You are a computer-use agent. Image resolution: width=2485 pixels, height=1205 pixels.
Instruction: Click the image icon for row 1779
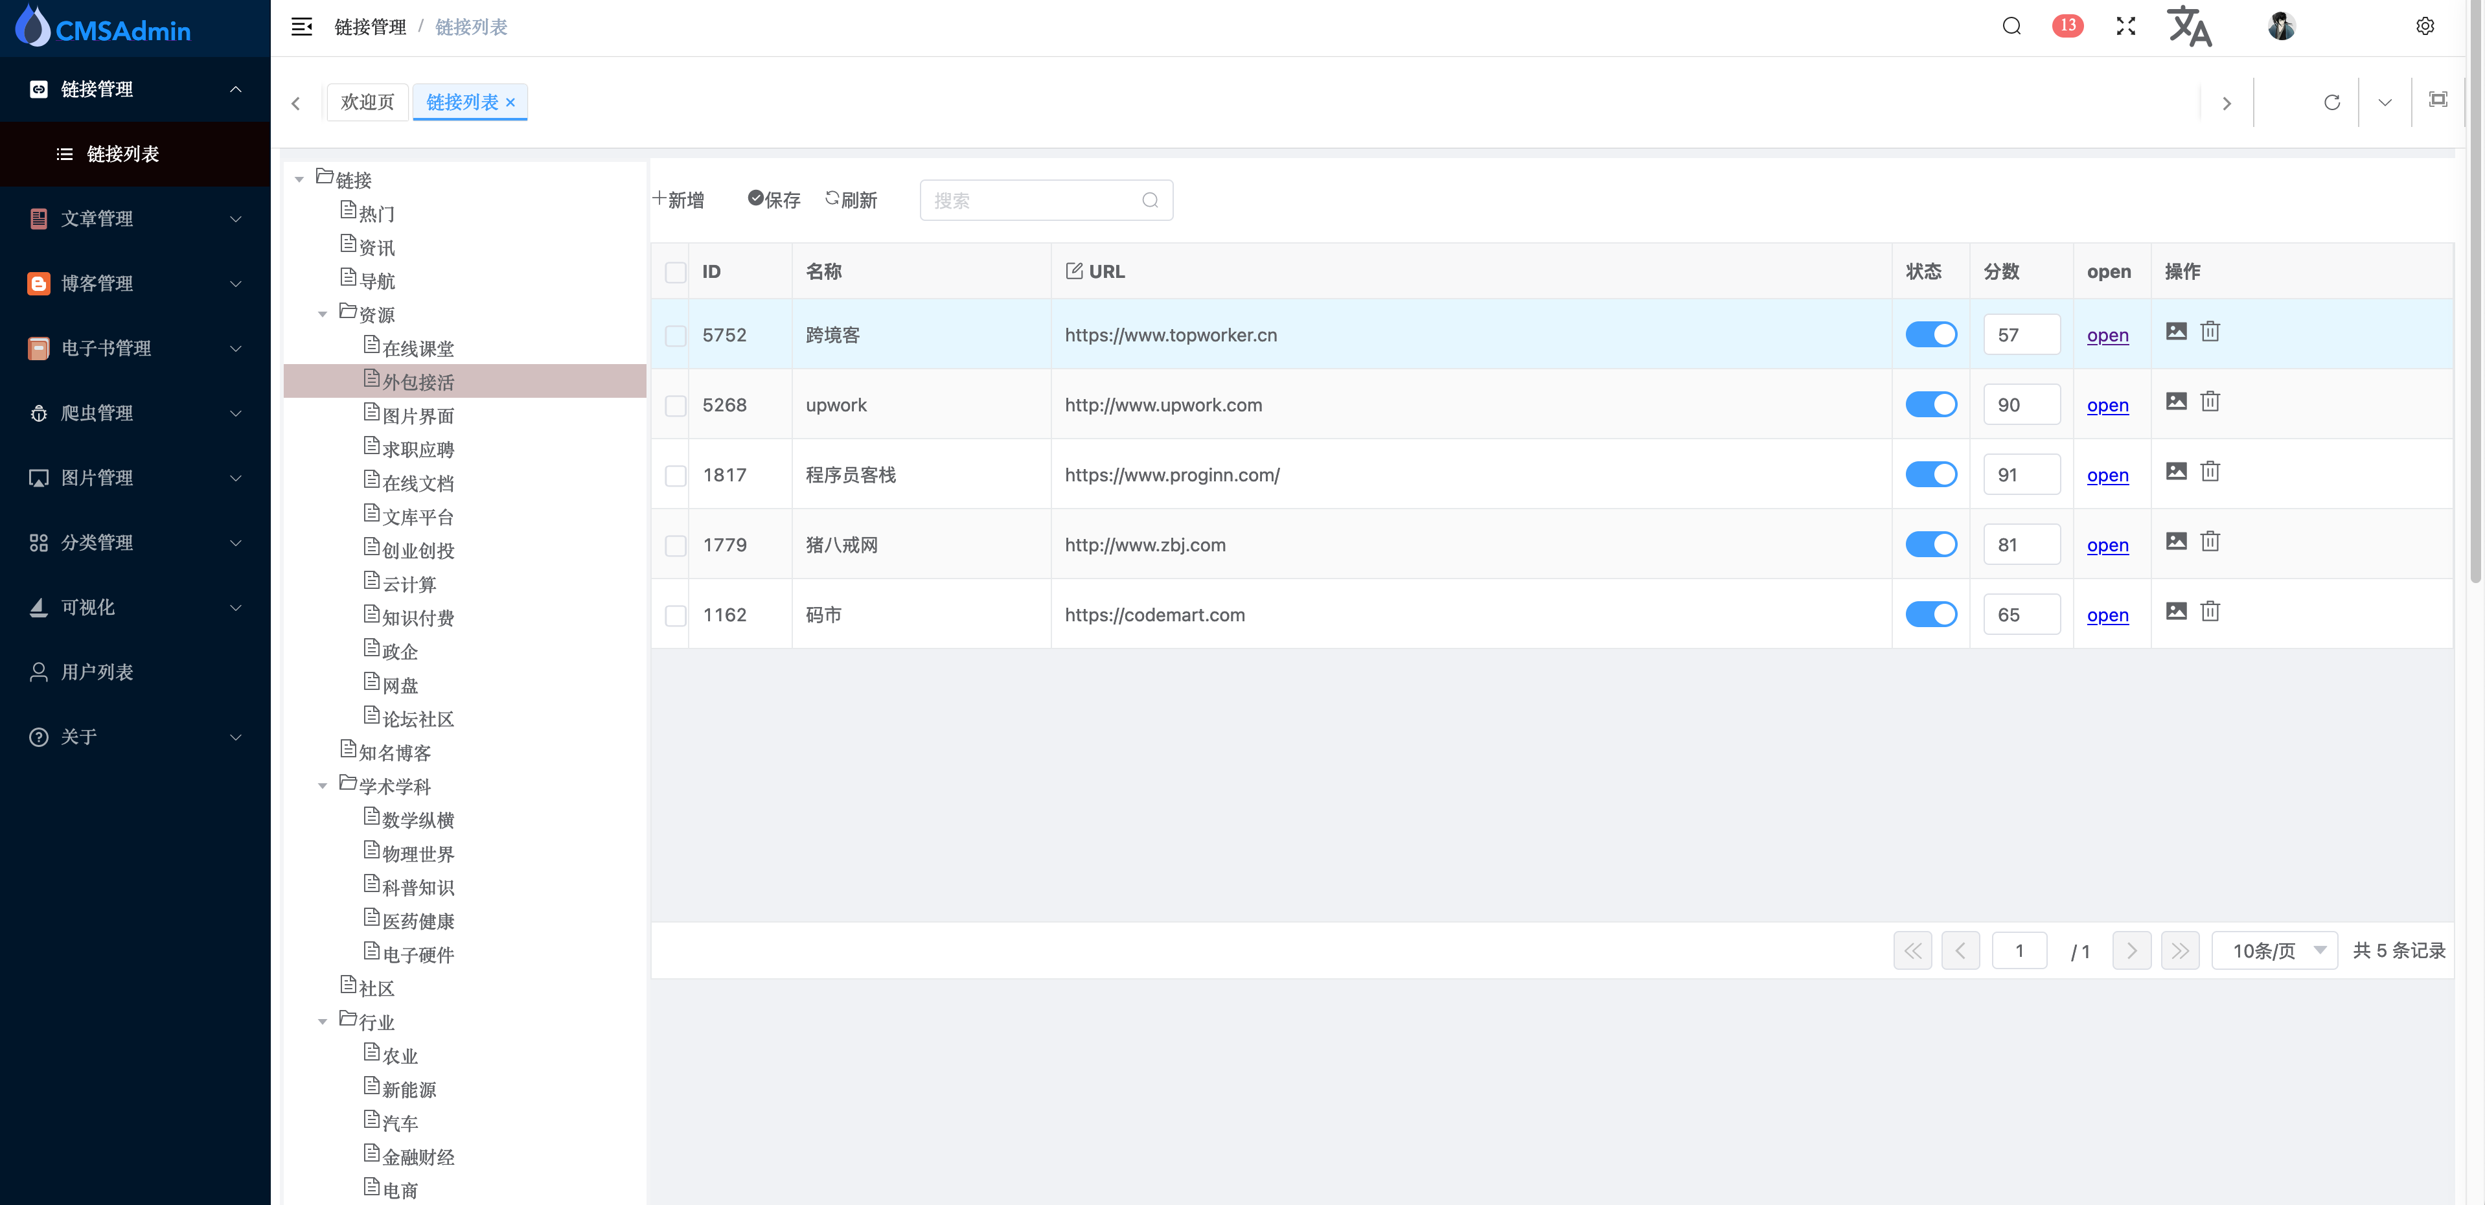(x=2176, y=541)
